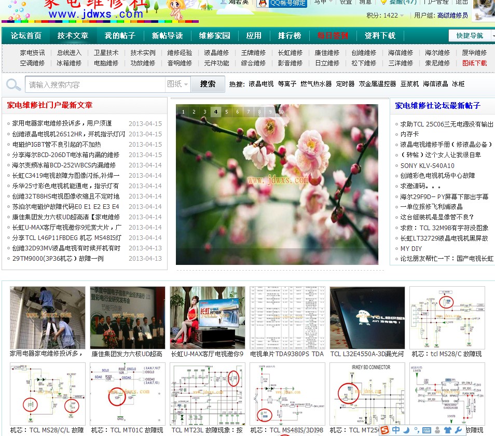The width and height of the screenshot is (495, 436).
Task: Open thumbnail of air conditioner repairmen
Action: tap(48, 318)
